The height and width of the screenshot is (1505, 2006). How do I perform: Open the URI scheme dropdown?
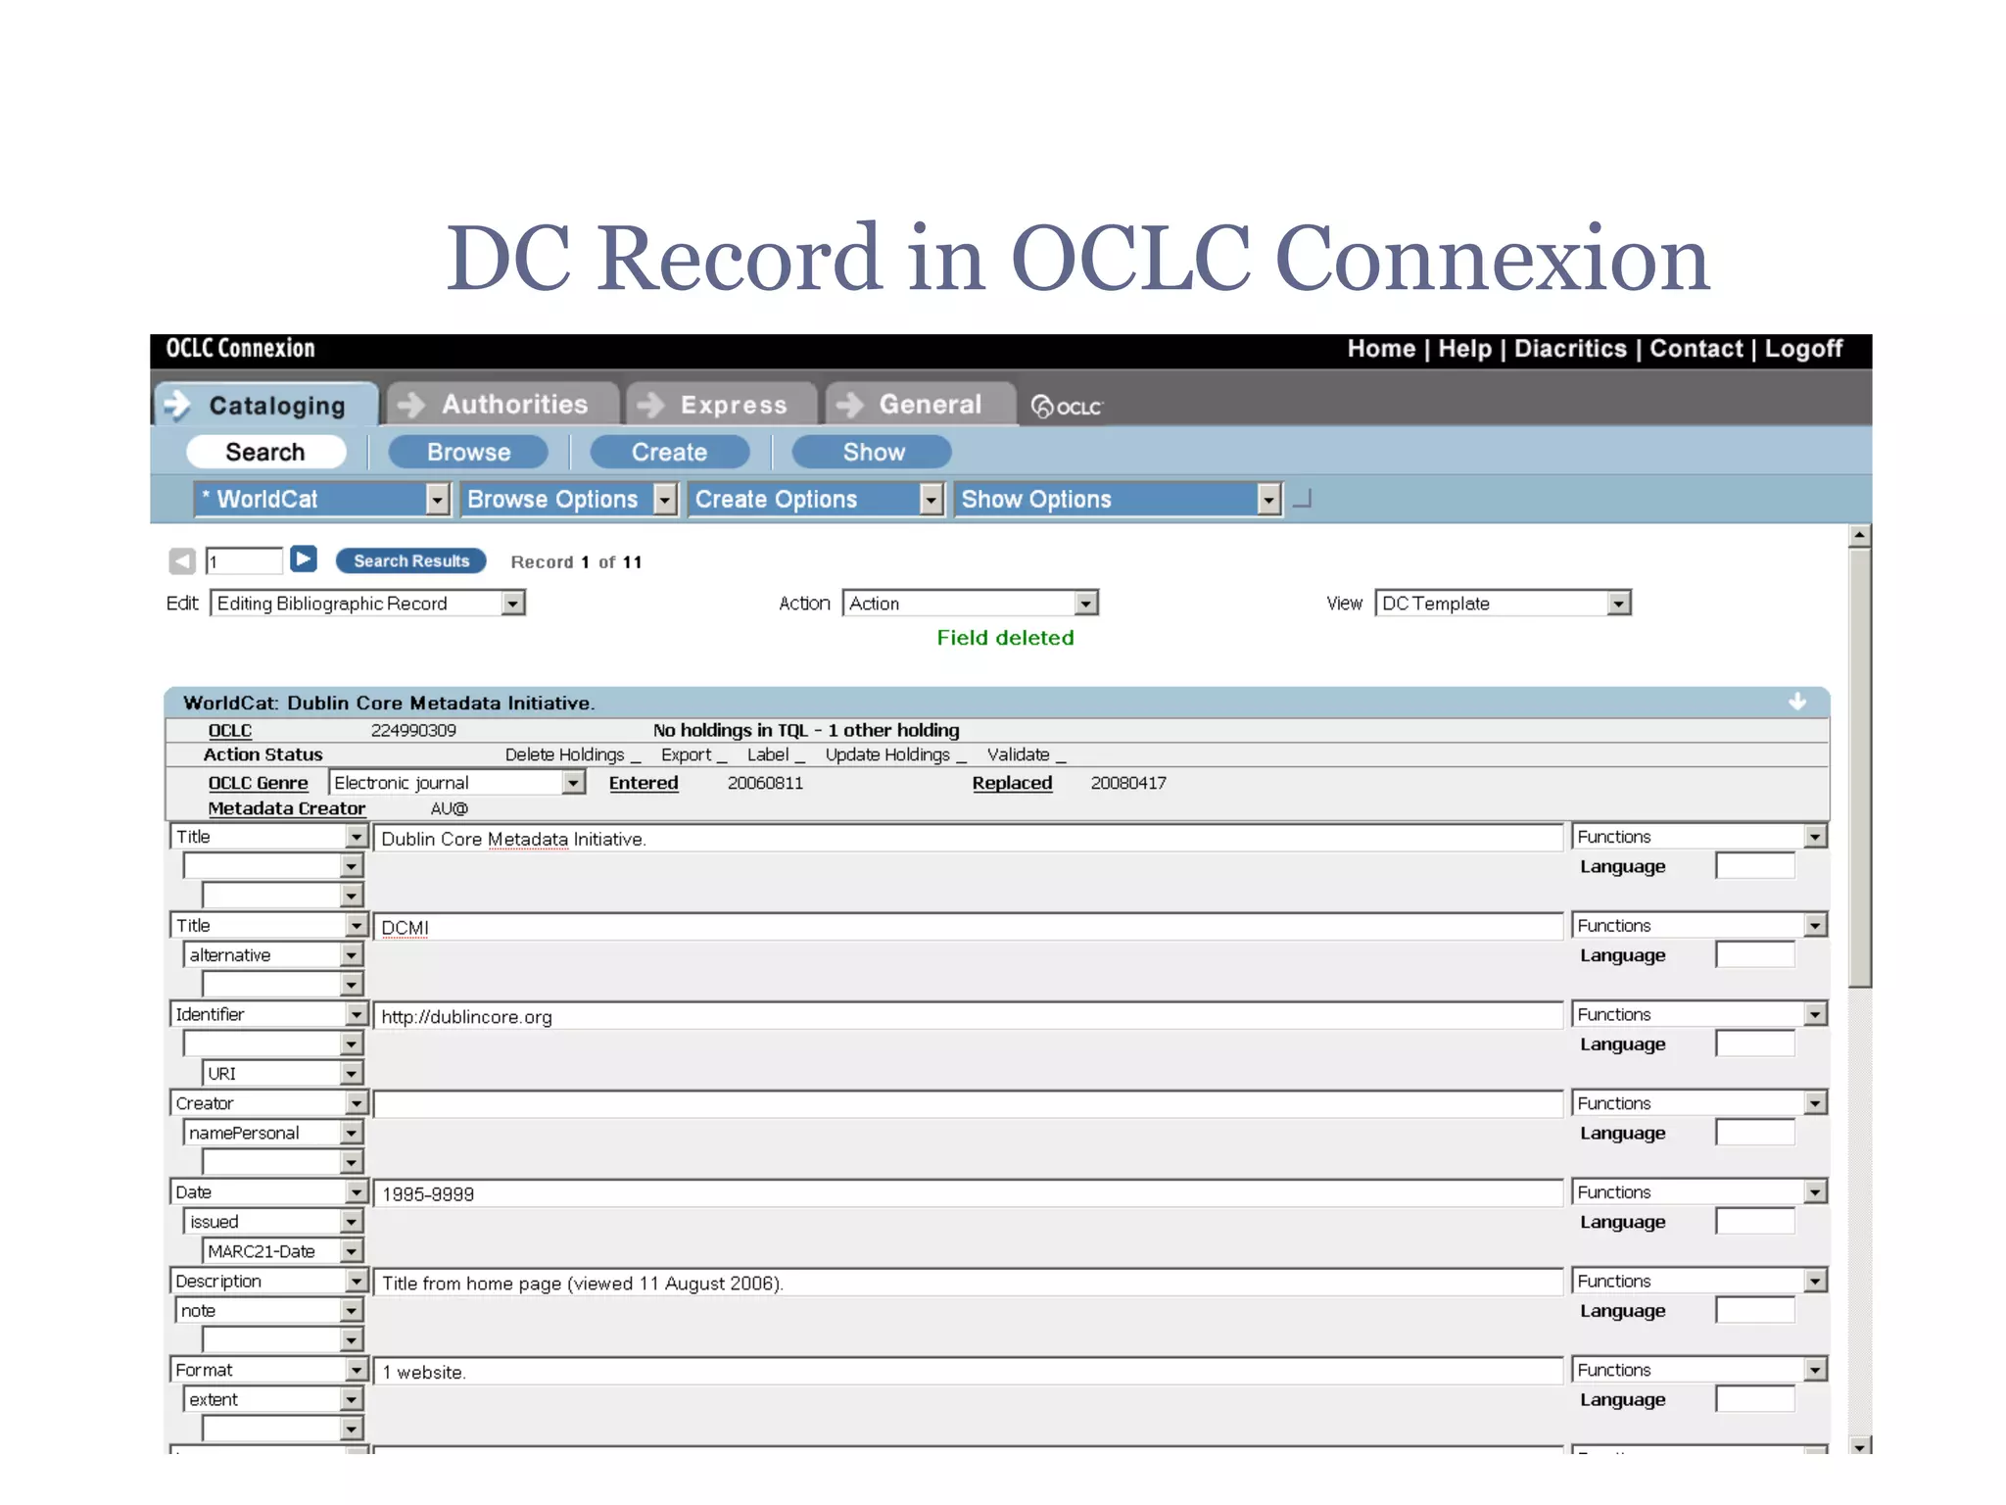pos(283,1074)
